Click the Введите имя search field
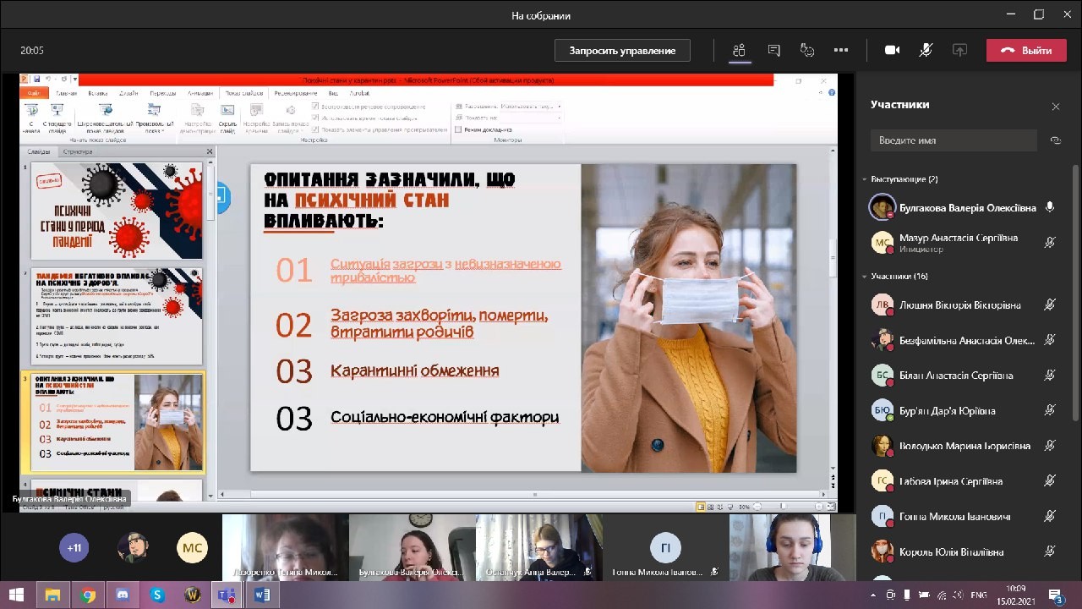This screenshot has height=609, width=1082. click(x=954, y=140)
